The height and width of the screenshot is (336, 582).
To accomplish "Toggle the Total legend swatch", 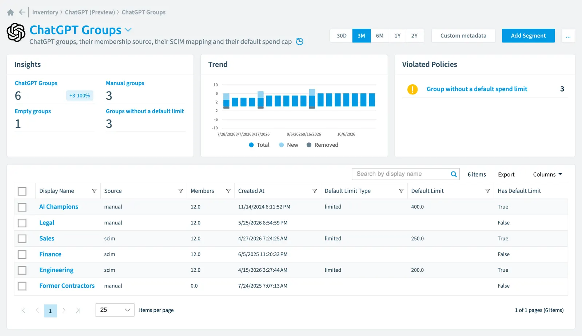I will pyautogui.click(x=251, y=145).
